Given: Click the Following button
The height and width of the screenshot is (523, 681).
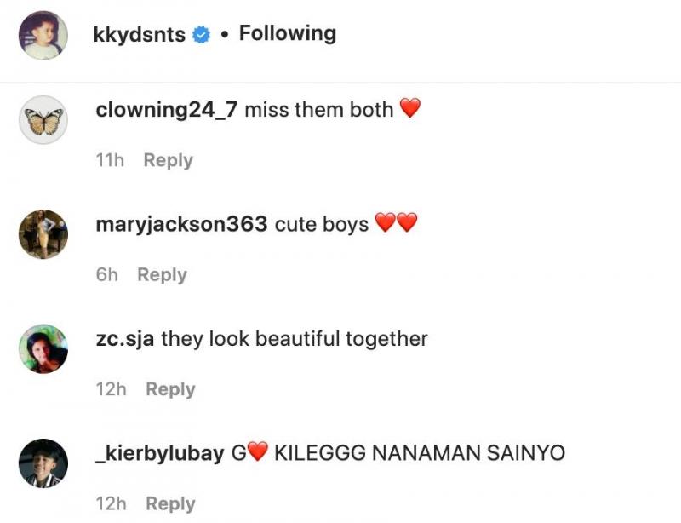Looking at the screenshot, I should [x=287, y=34].
